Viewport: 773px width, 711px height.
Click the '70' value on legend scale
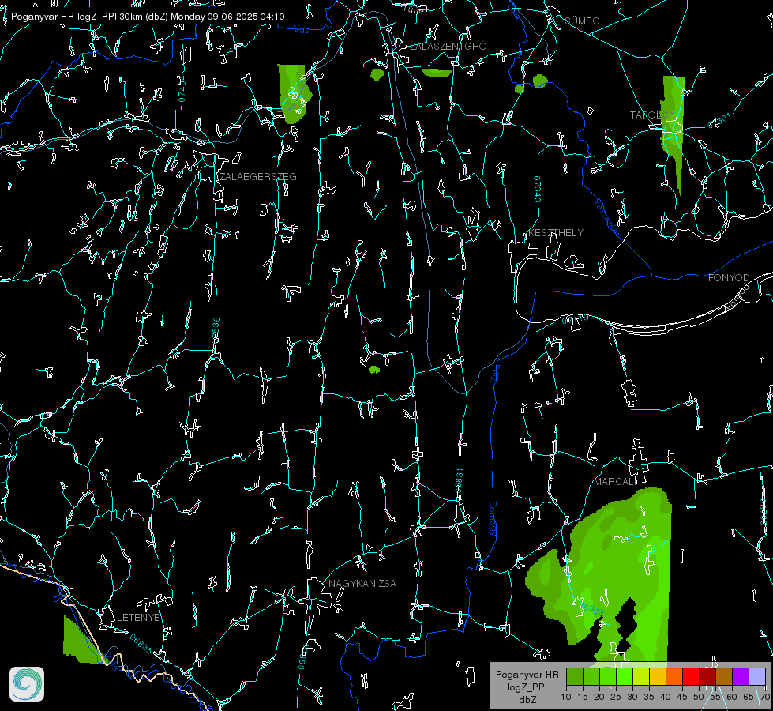764,697
